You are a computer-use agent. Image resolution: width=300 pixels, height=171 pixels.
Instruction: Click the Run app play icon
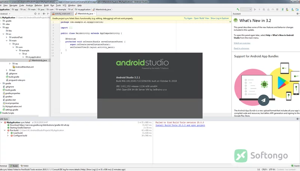[x=255, y=9]
